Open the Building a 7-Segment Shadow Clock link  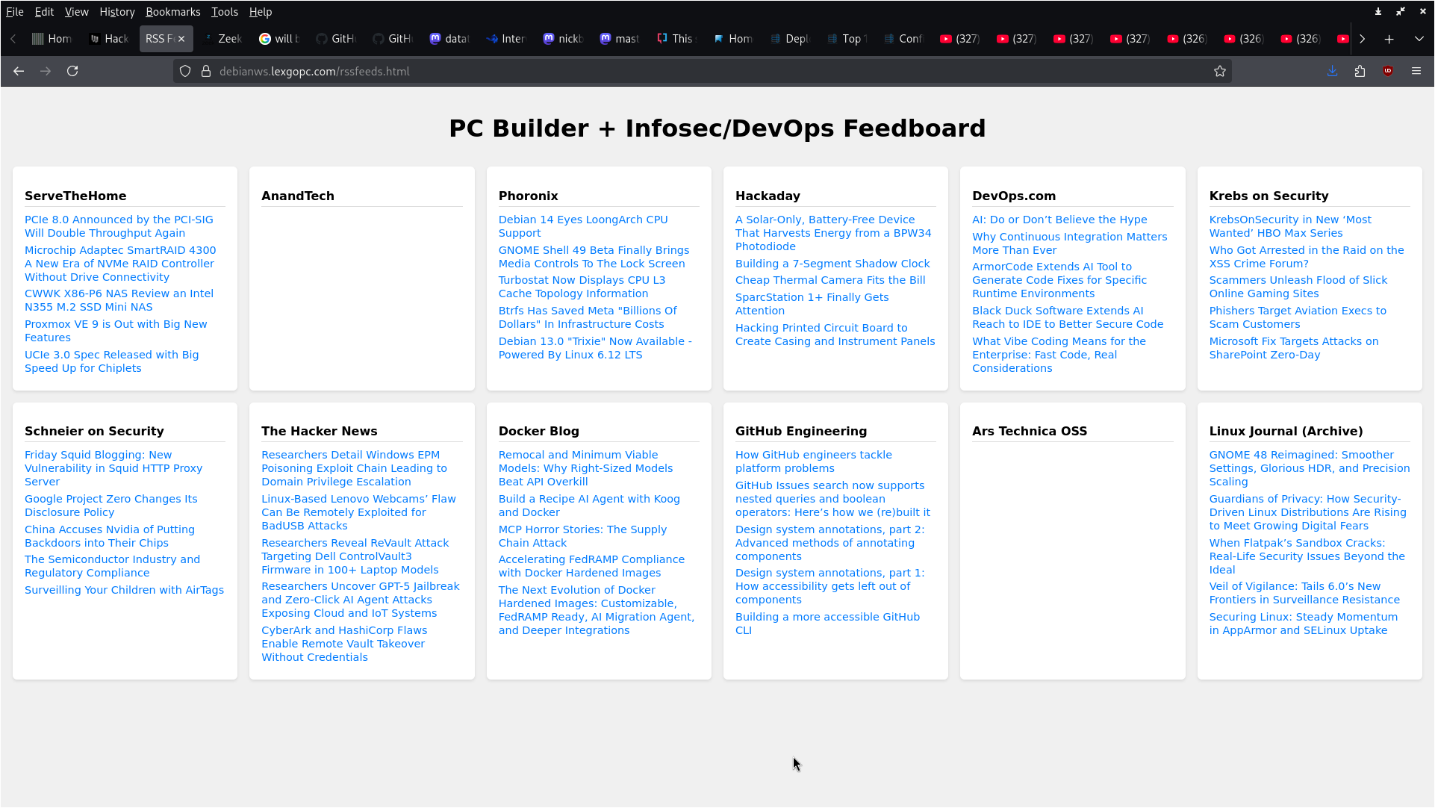[x=832, y=264]
